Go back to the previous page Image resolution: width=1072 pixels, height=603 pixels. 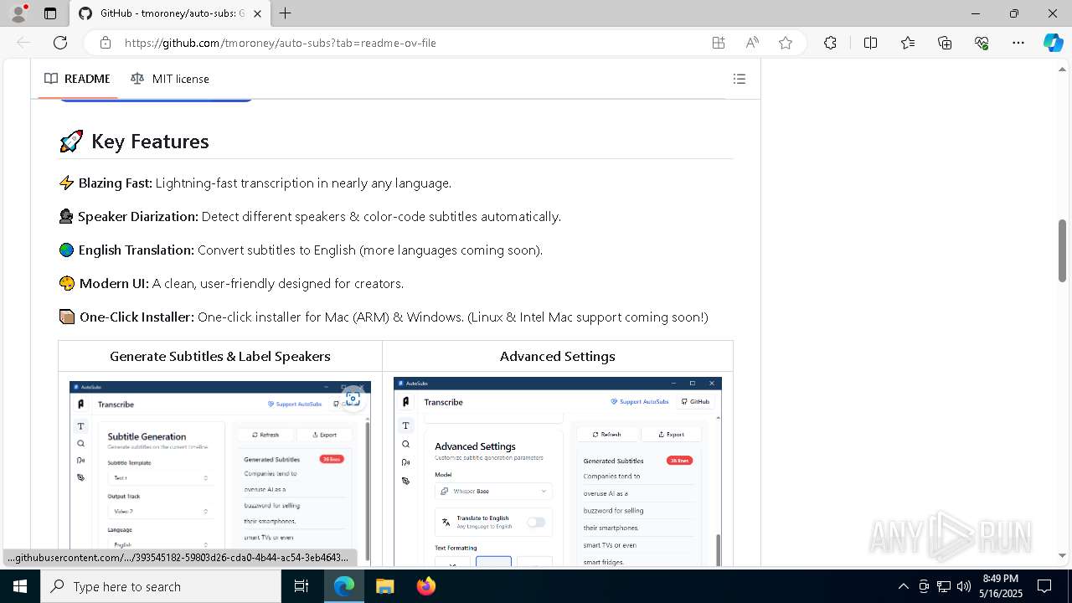(x=23, y=43)
